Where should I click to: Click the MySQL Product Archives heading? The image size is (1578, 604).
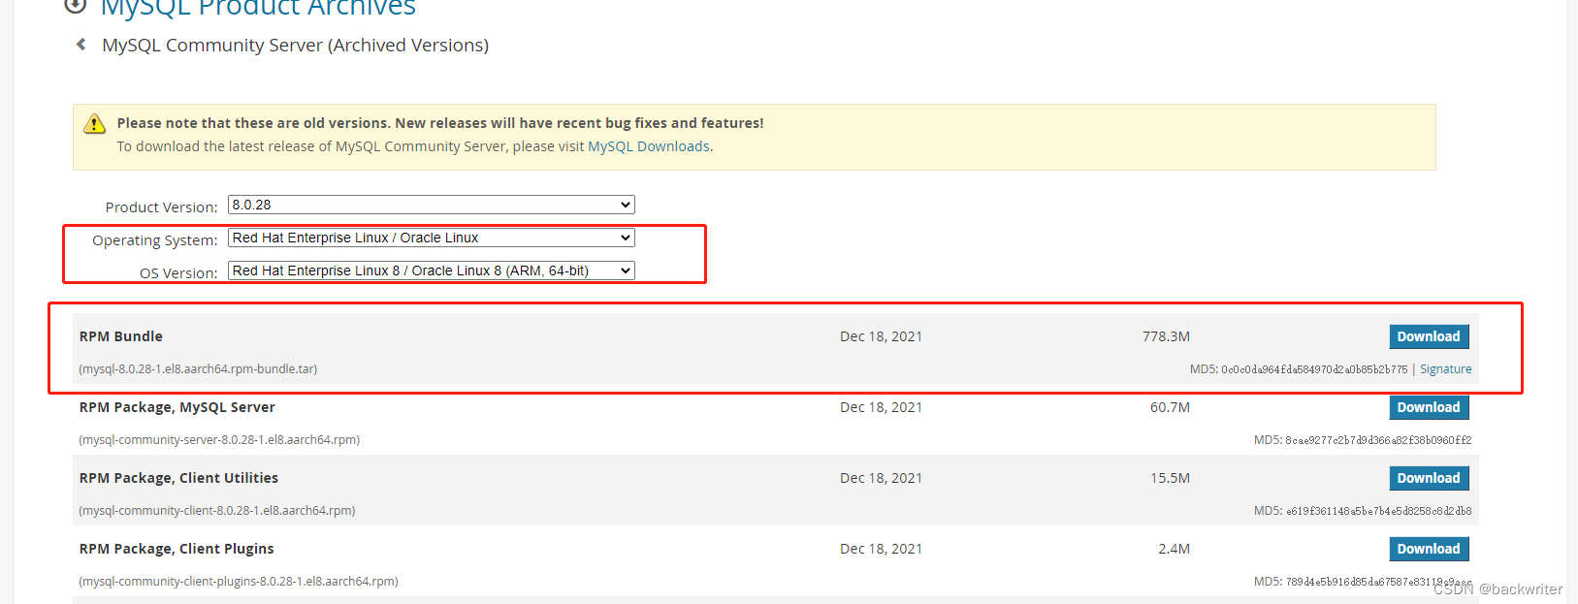point(258,8)
